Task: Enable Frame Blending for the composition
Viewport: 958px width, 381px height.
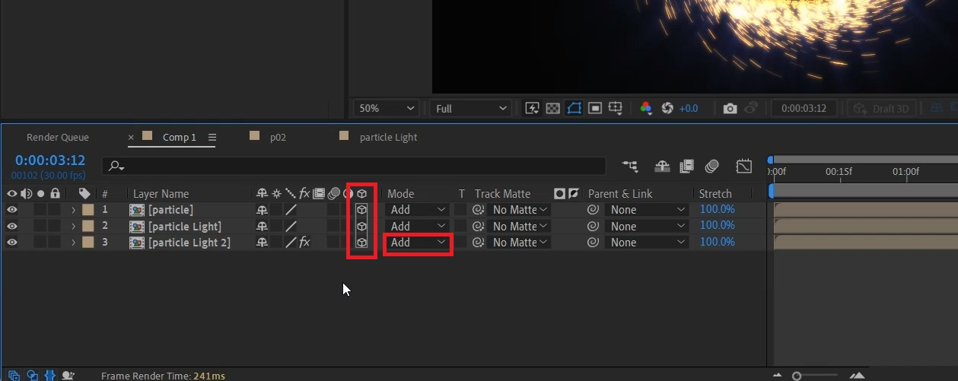Action: point(687,166)
